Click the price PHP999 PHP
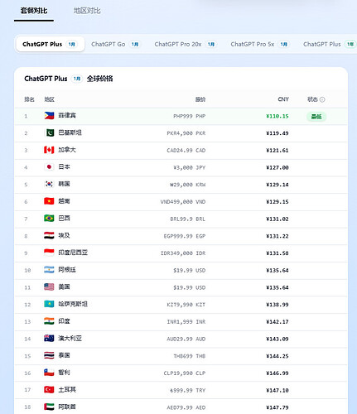The height and width of the screenshot is (414, 357). 190,116
